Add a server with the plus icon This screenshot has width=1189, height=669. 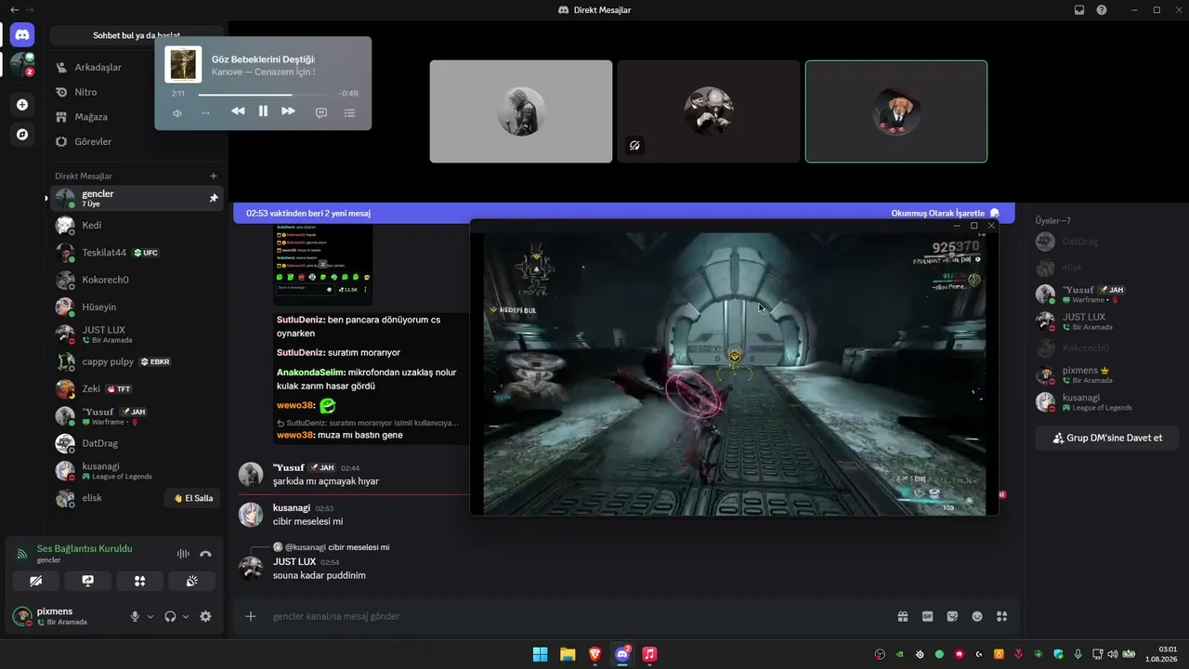click(22, 105)
